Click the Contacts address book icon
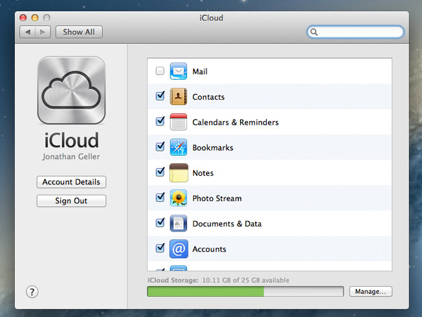 point(178,96)
